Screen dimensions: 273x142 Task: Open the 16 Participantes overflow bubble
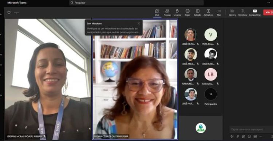(211, 94)
